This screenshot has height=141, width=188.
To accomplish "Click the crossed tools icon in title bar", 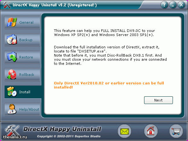I will tap(7, 5).
